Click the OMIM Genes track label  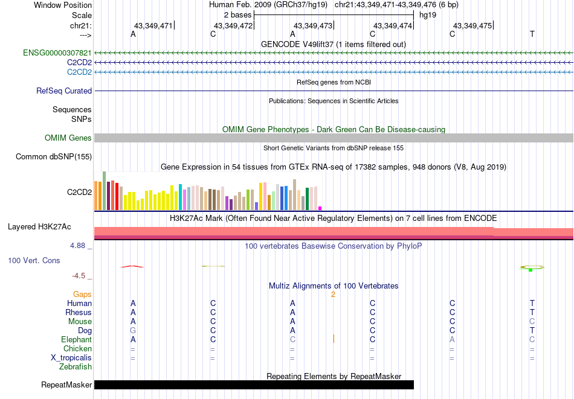click(x=68, y=138)
